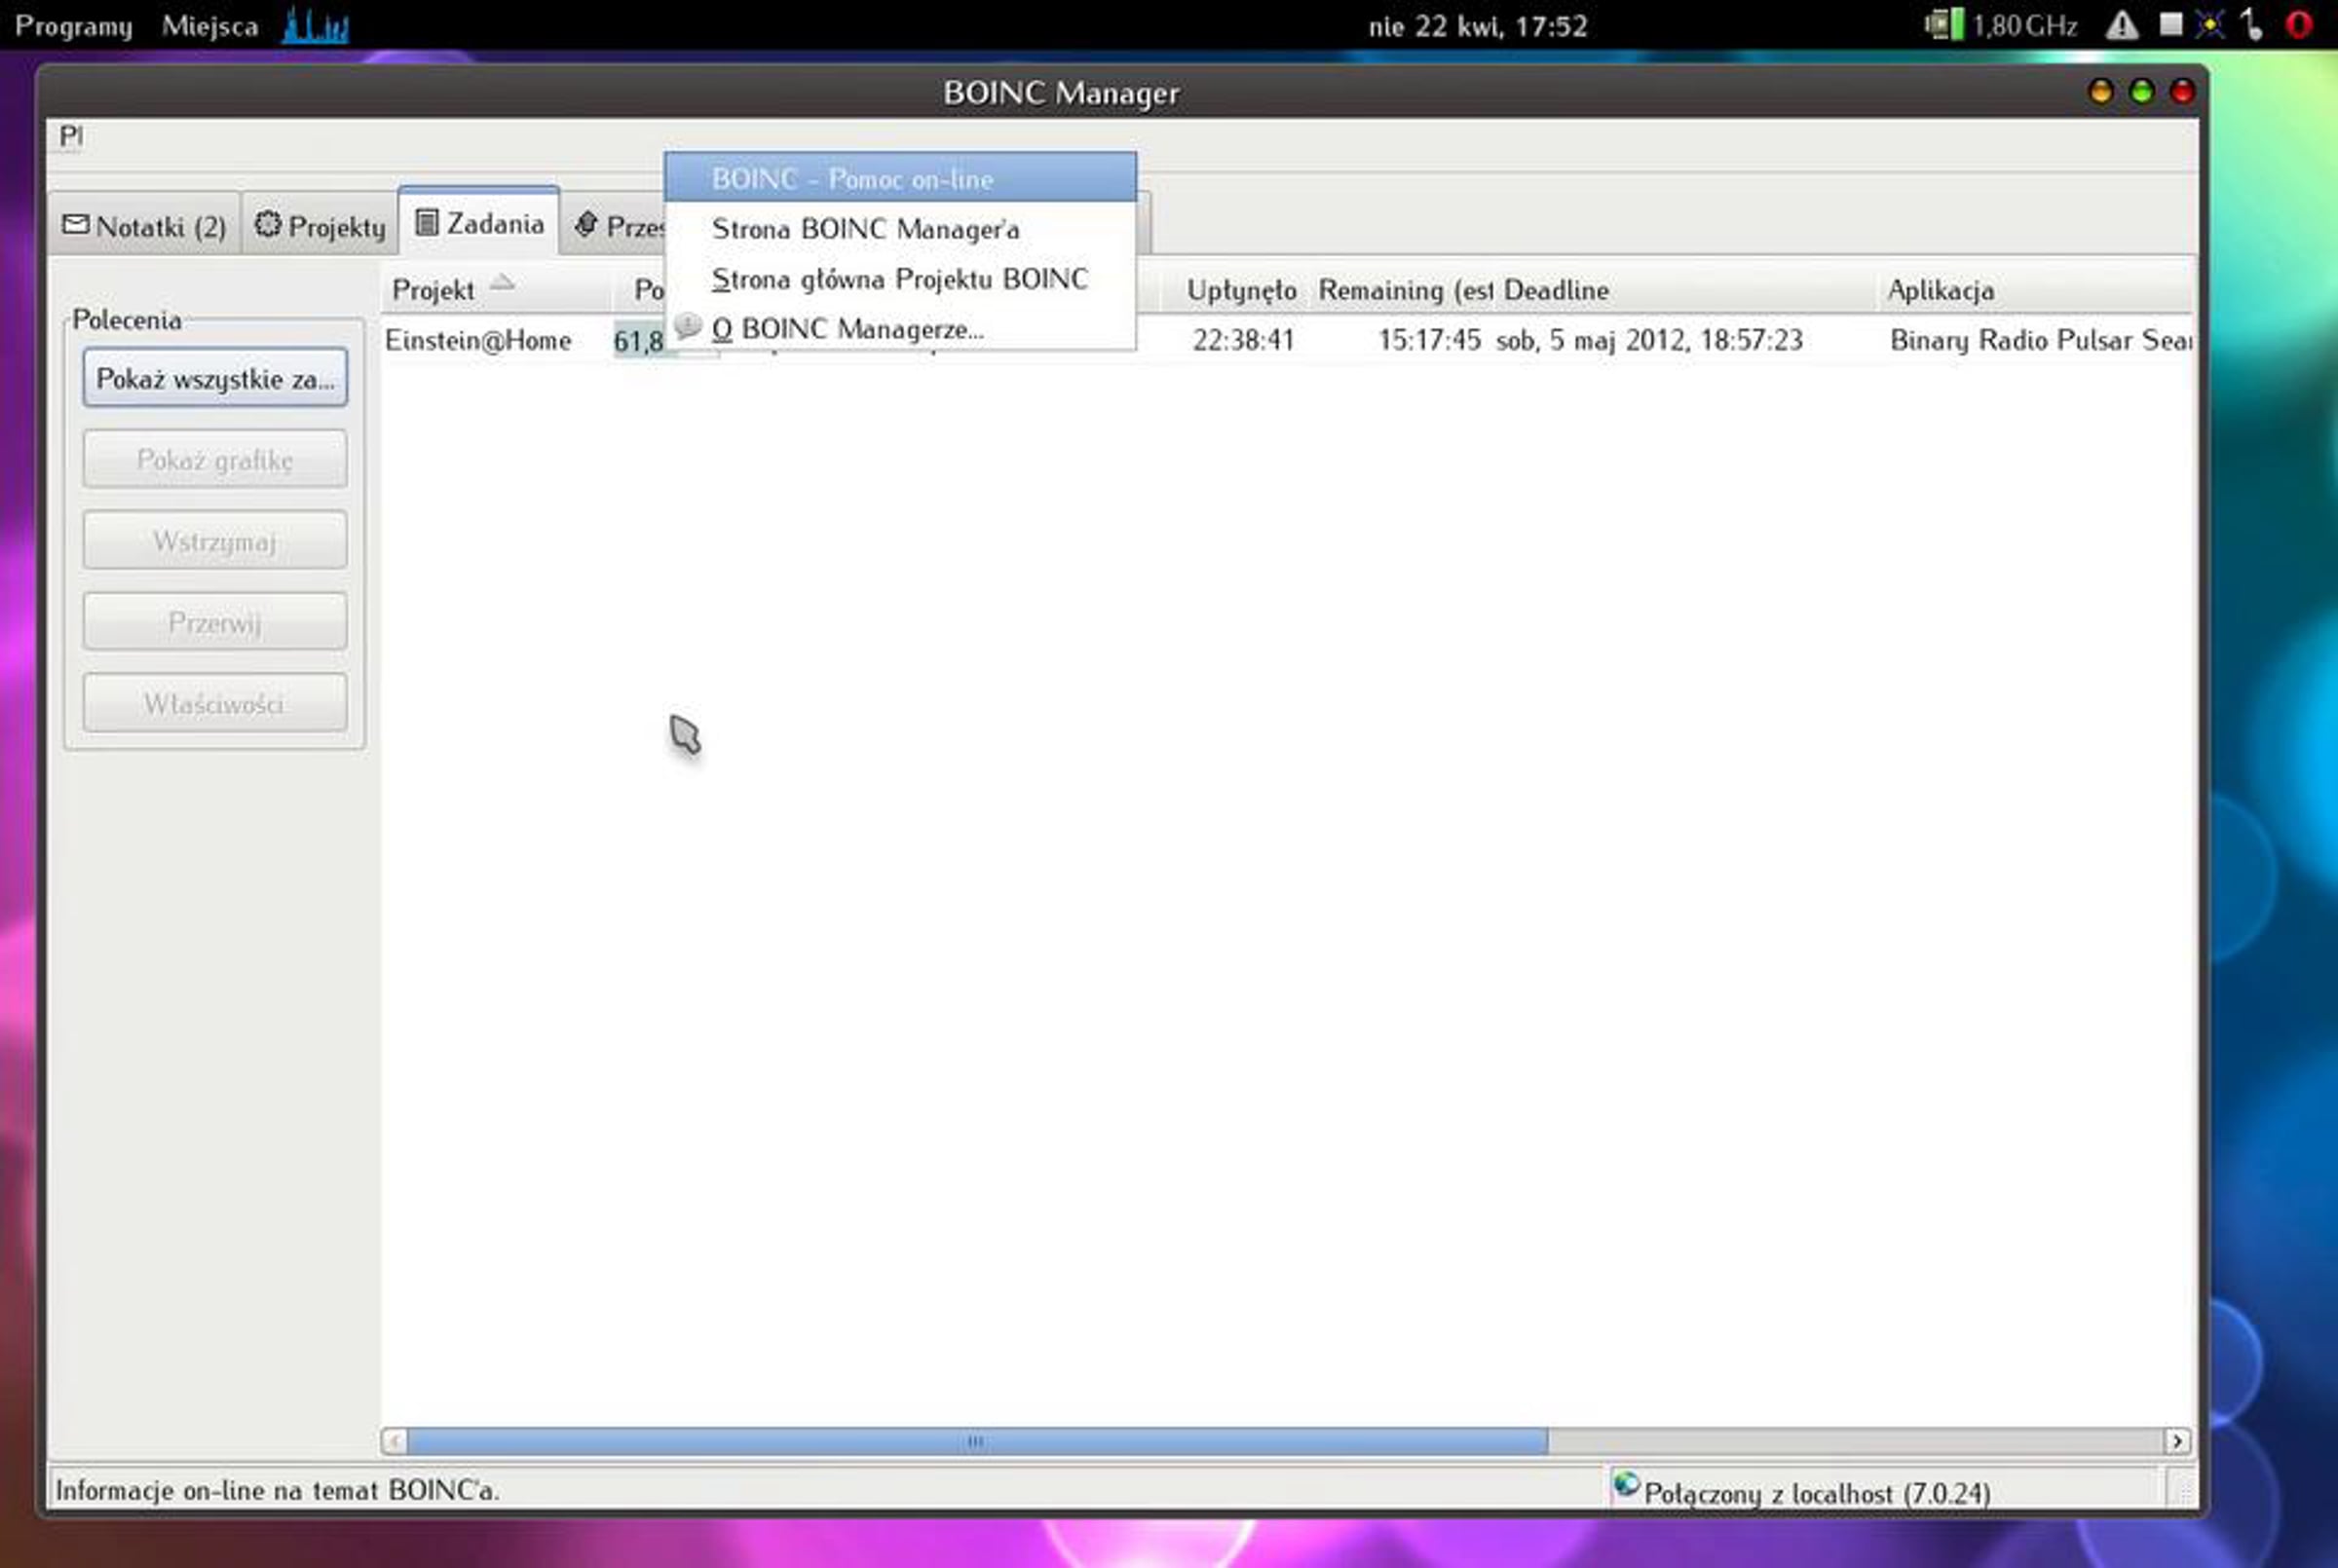Open the Programy menu in the top panel
The height and width of the screenshot is (1568, 2338).
click(74, 26)
